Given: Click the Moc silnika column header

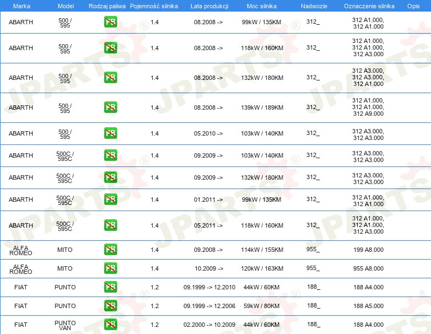Looking at the screenshot, I should (x=262, y=6).
